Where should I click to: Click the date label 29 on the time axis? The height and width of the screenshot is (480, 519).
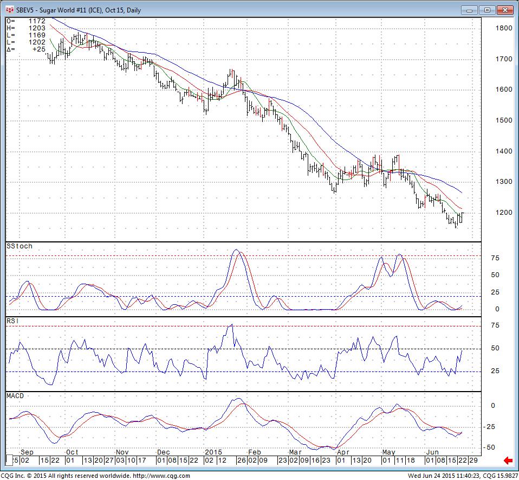pos(473,461)
